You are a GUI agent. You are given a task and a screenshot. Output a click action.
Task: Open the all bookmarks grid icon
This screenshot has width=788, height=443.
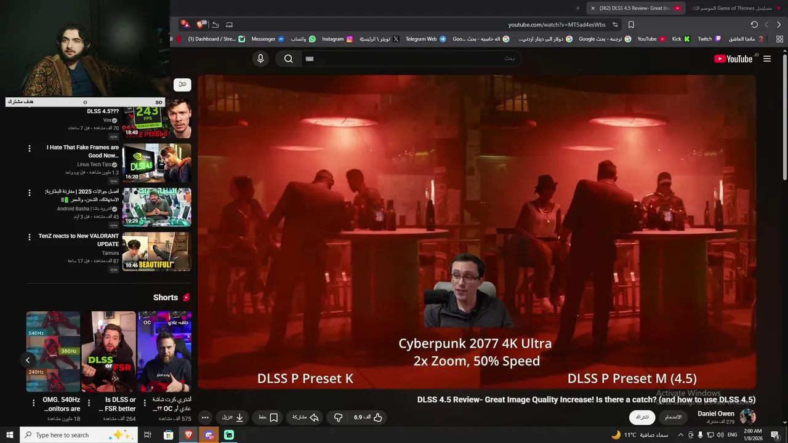pos(779,39)
